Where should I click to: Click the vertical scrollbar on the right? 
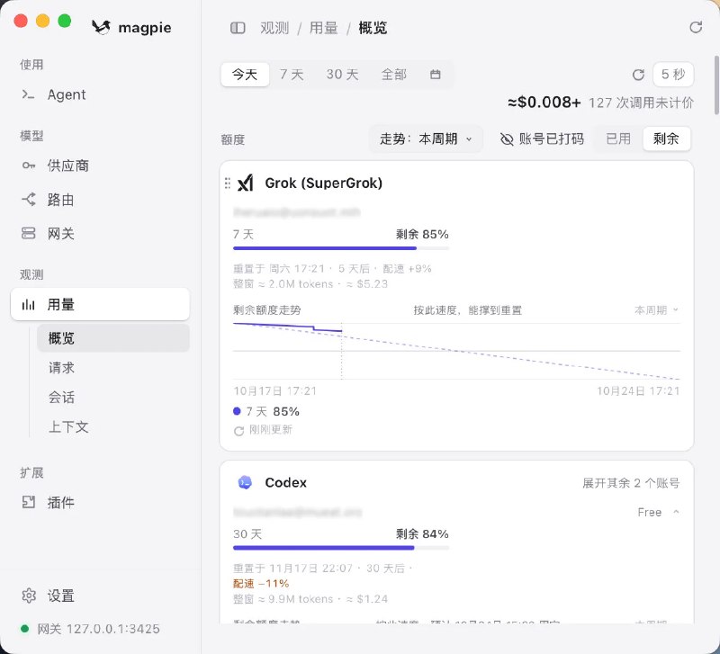point(715,85)
